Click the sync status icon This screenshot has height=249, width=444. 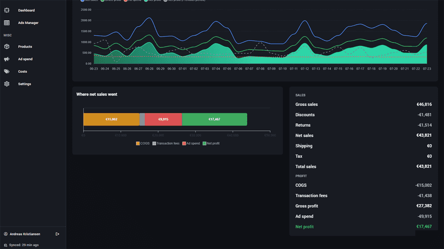click(x=5, y=245)
